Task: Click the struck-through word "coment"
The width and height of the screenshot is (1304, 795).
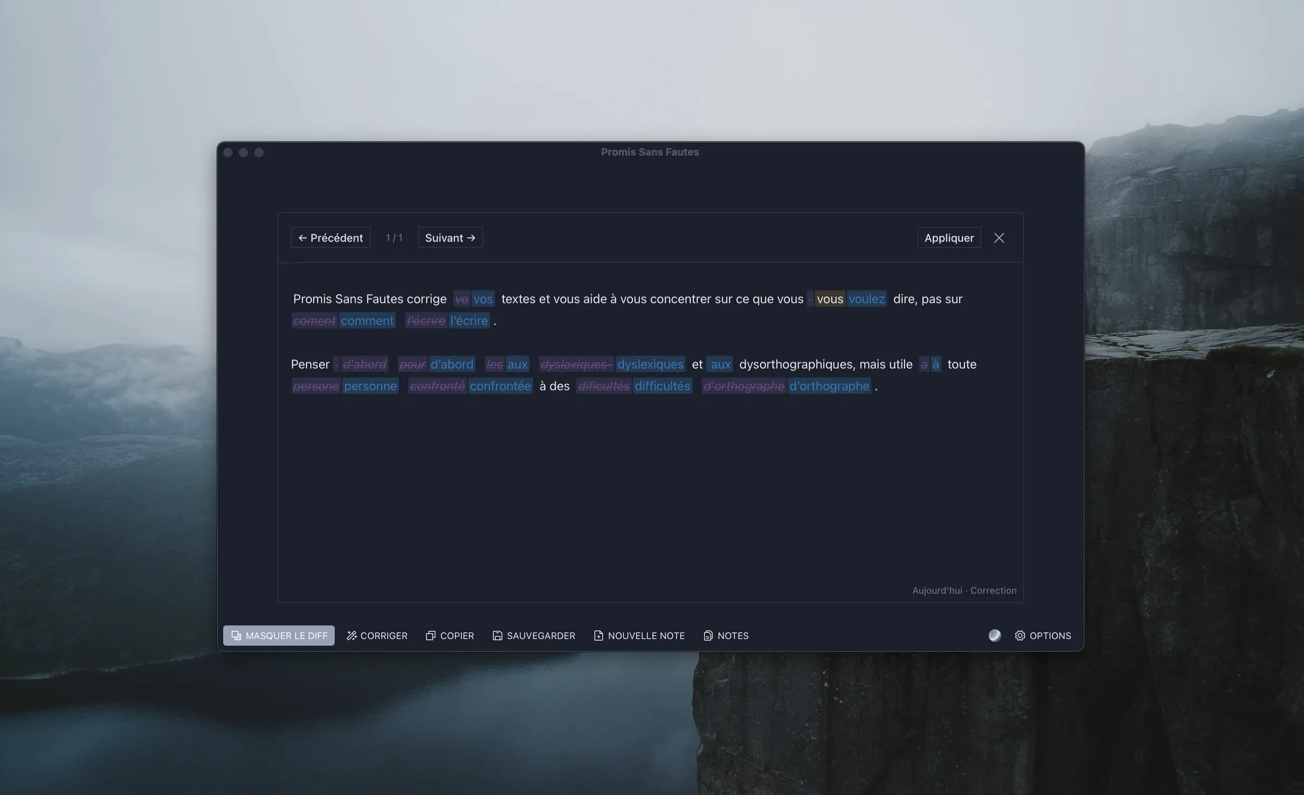Action: [x=315, y=321]
